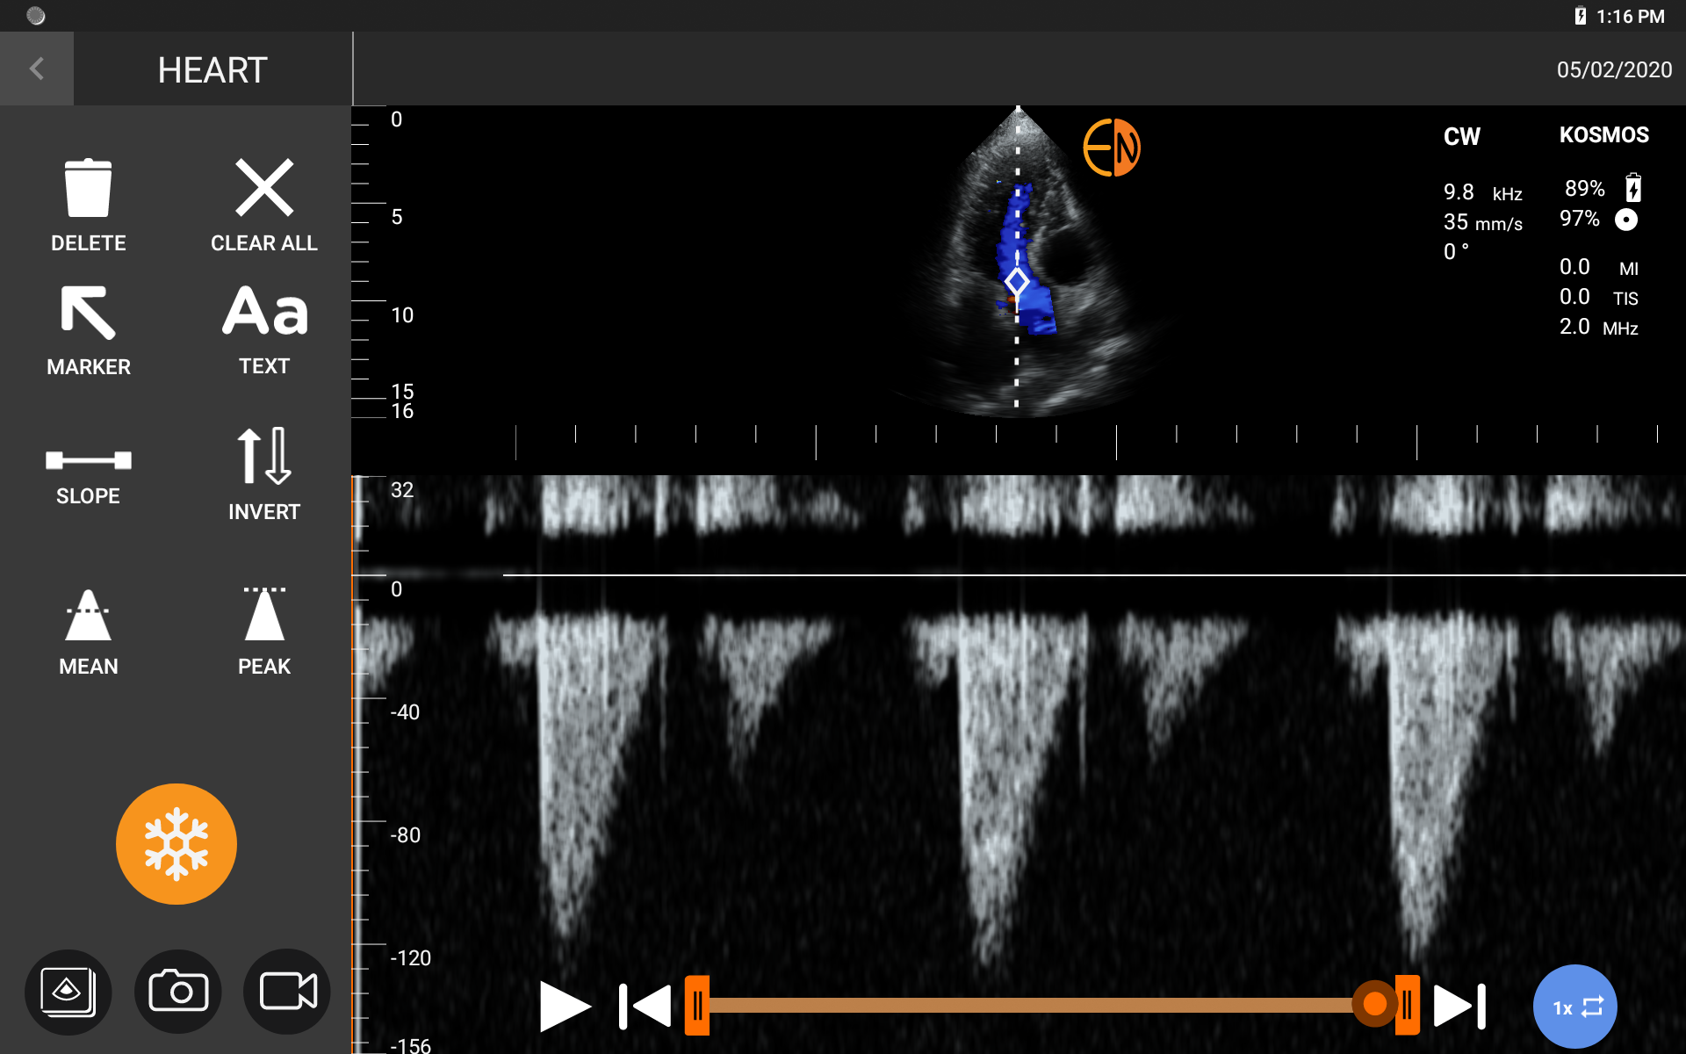Toggle the orange freeze snowflake button
Viewport: 1686px width, 1054px height.
(177, 844)
